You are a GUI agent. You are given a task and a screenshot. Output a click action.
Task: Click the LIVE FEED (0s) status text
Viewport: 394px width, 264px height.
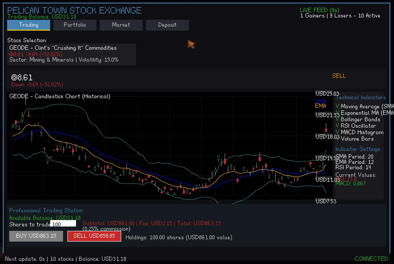pyautogui.click(x=320, y=10)
